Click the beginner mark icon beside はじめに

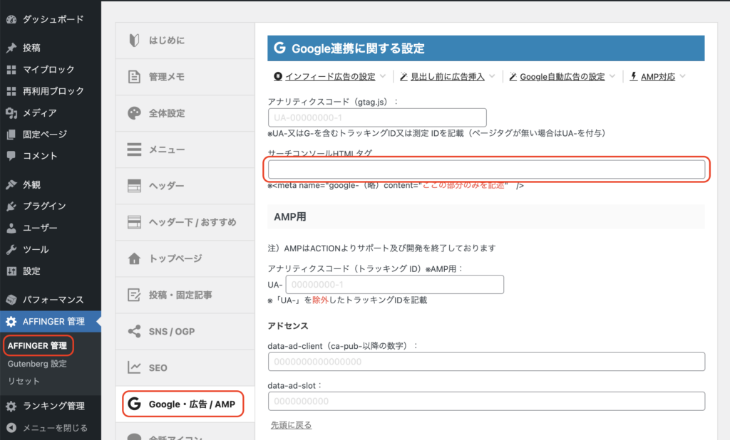point(134,41)
